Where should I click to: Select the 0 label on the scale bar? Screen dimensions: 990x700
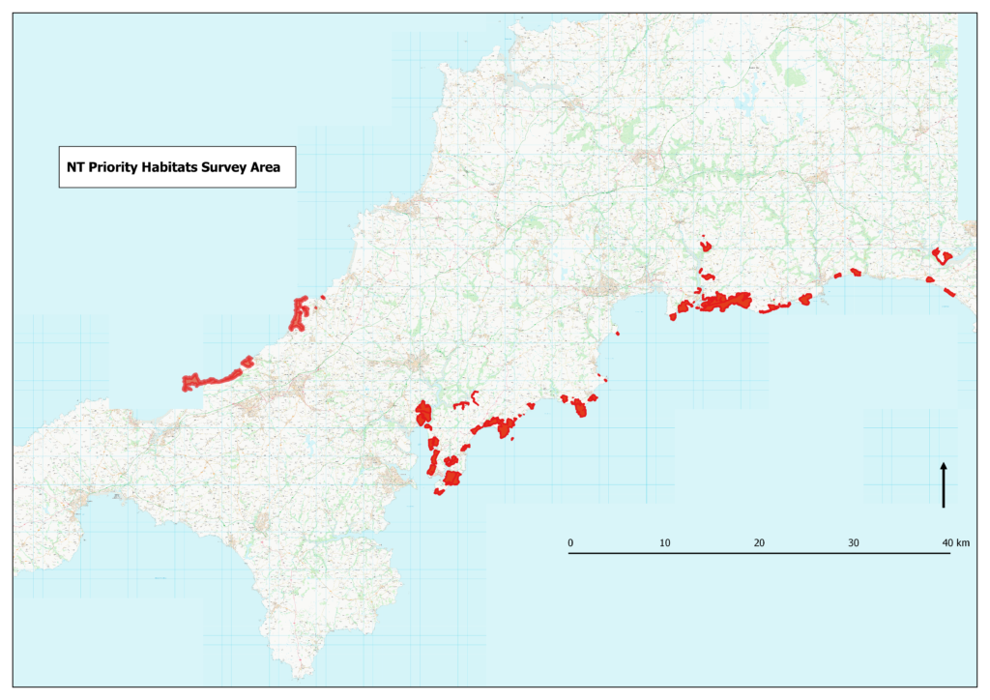[570, 543]
